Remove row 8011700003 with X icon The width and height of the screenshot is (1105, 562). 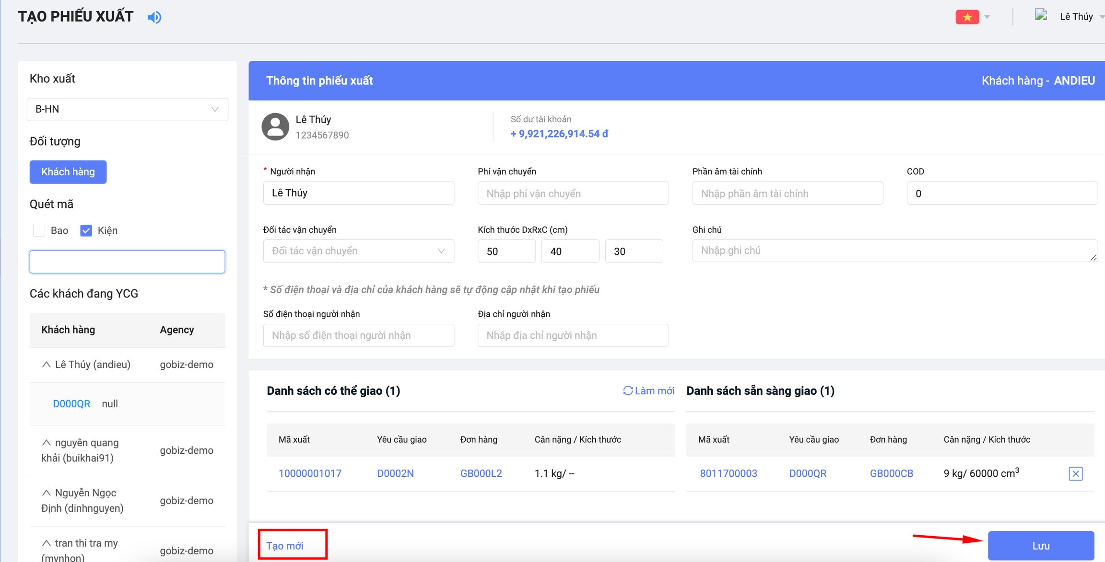[x=1075, y=473]
